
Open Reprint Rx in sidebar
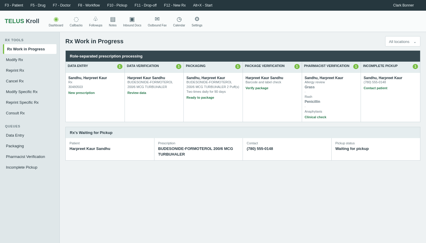coord(30,71)
